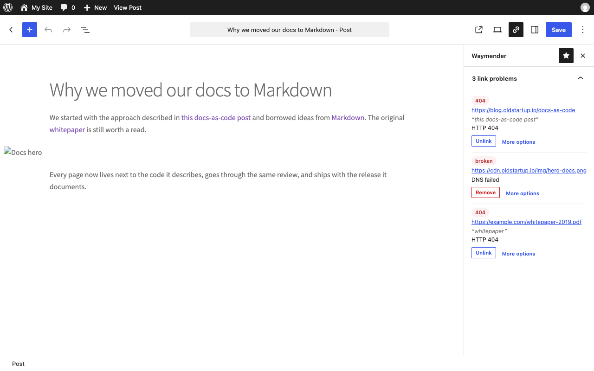This screenshot has width=594, height=371.
Task: Open the cdn.oldstartup.io hero-docs.png URL
Action: click(529, 171)
